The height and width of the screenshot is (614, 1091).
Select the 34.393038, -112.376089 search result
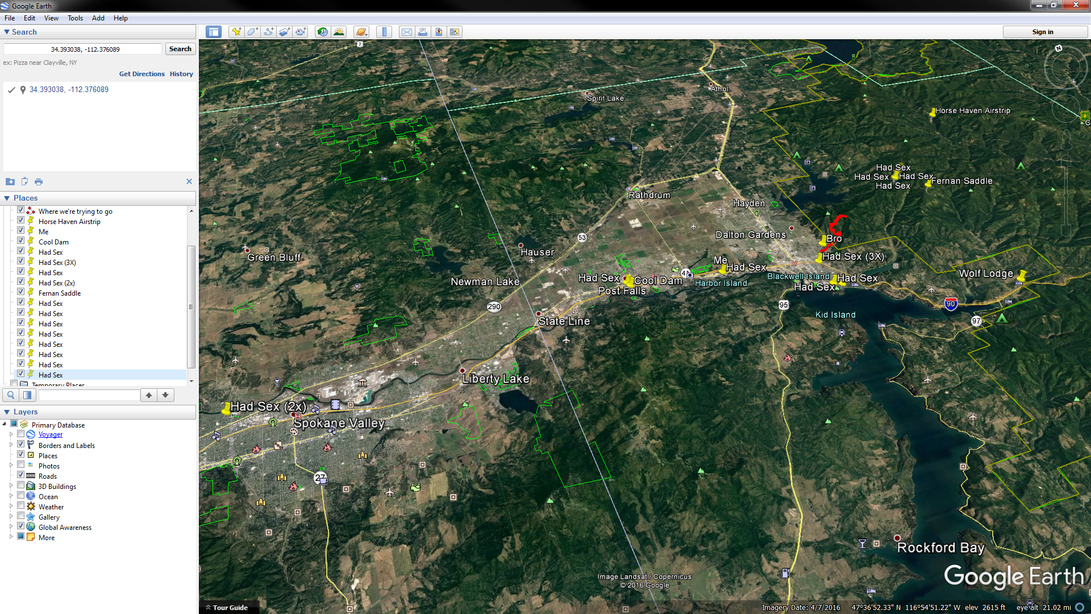(x=69, y=89)
